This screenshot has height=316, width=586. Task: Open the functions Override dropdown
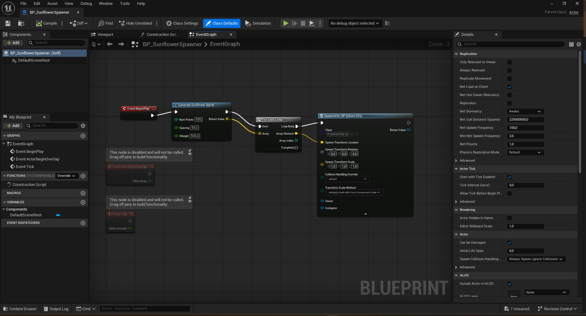point(67,176)
